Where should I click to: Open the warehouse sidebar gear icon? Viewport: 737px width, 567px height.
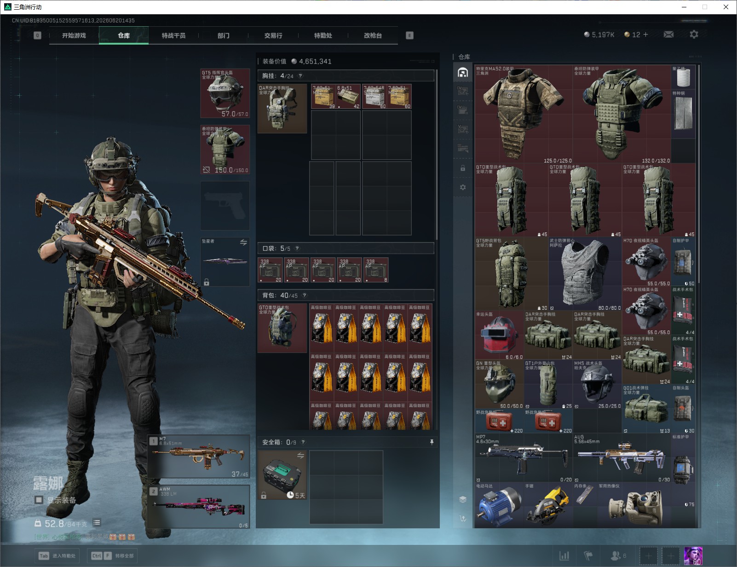coord(463,187)
